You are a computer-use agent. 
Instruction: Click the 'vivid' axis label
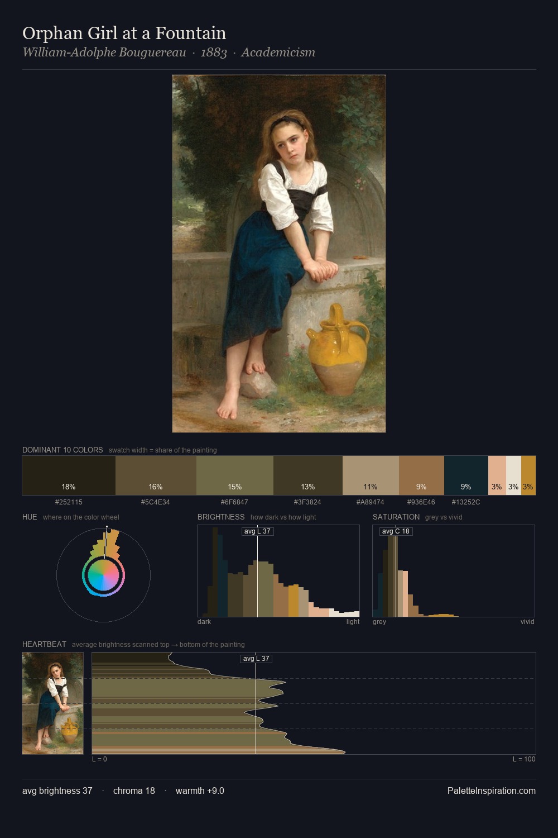527,622
